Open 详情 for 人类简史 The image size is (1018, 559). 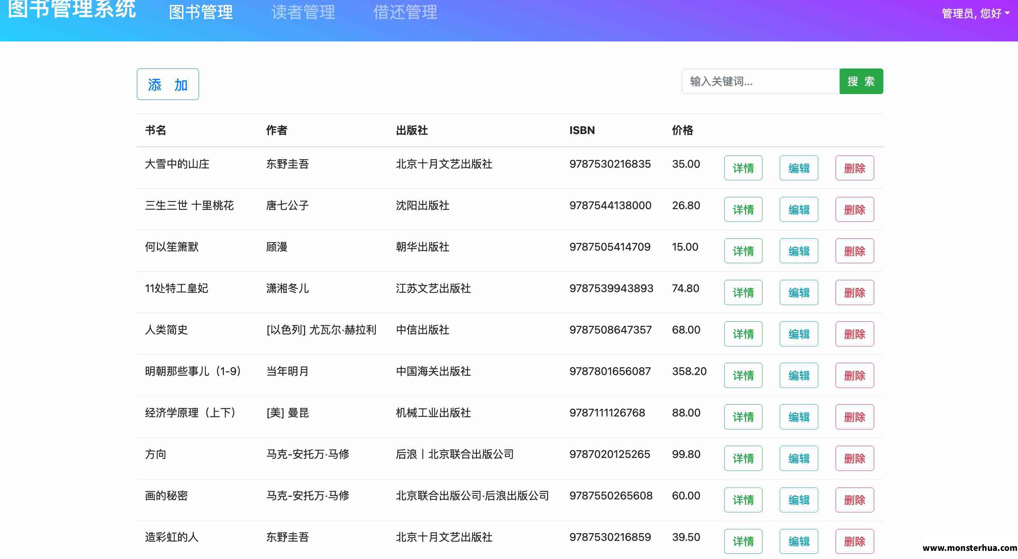click(x=744, y=334)
